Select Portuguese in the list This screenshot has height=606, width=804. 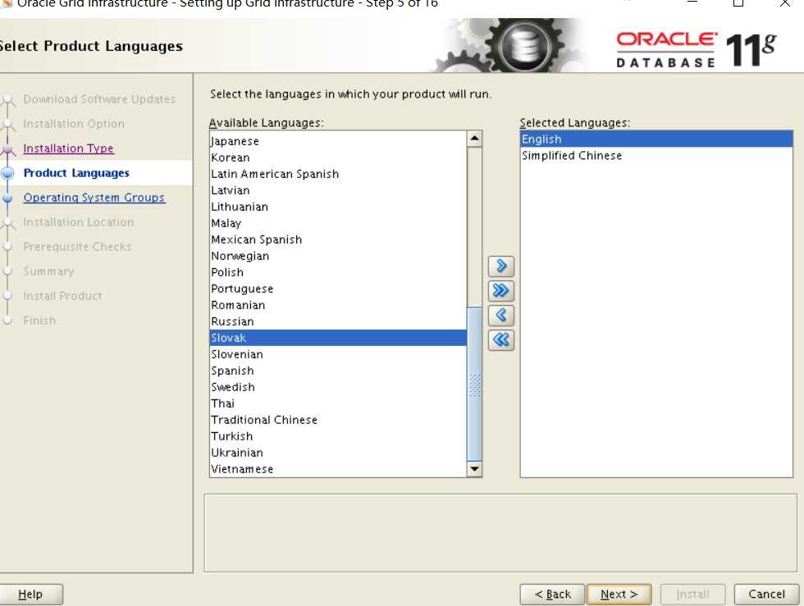pyautogui.click(x=338, y=289)
